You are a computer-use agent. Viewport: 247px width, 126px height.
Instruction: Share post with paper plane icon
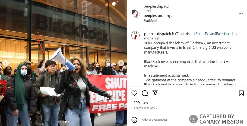155,93
